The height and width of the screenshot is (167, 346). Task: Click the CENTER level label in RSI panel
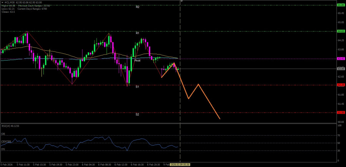click(6, 142)
